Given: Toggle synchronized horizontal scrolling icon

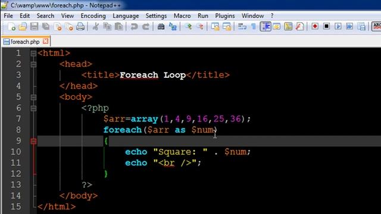Looking at the screenshot, I should click(227, 26).
